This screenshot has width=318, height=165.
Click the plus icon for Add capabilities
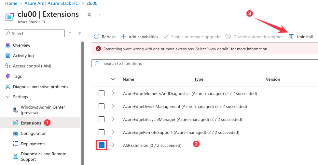click(123, 37)
